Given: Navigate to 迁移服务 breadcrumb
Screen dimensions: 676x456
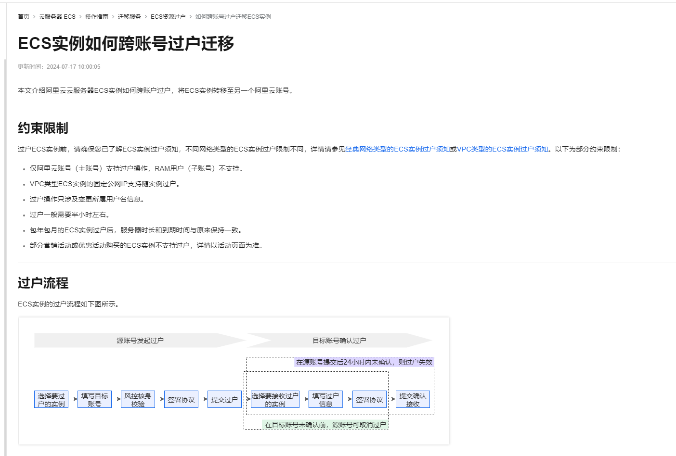Looking at the screenshot, I should click(130, 16).
